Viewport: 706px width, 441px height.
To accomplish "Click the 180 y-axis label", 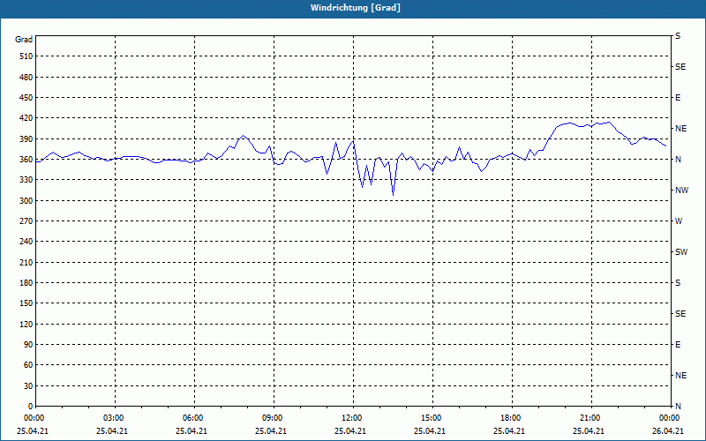I will (26, 283).
